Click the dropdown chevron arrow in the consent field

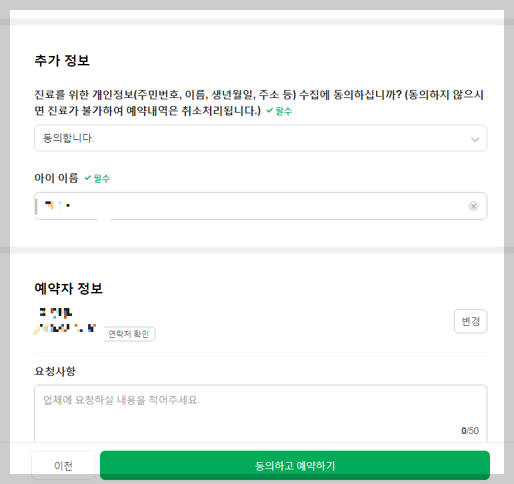coord(475,139)
